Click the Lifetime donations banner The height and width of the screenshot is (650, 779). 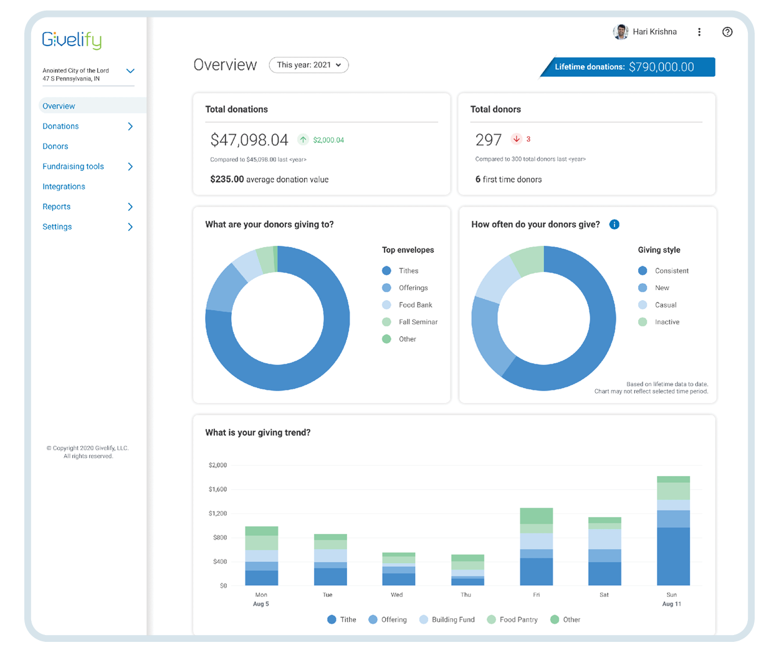(x=628, y=67)
